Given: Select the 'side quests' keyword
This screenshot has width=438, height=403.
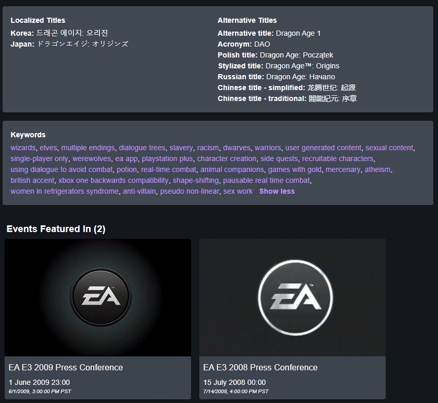Looking at the screenshot, I should 280,159.
